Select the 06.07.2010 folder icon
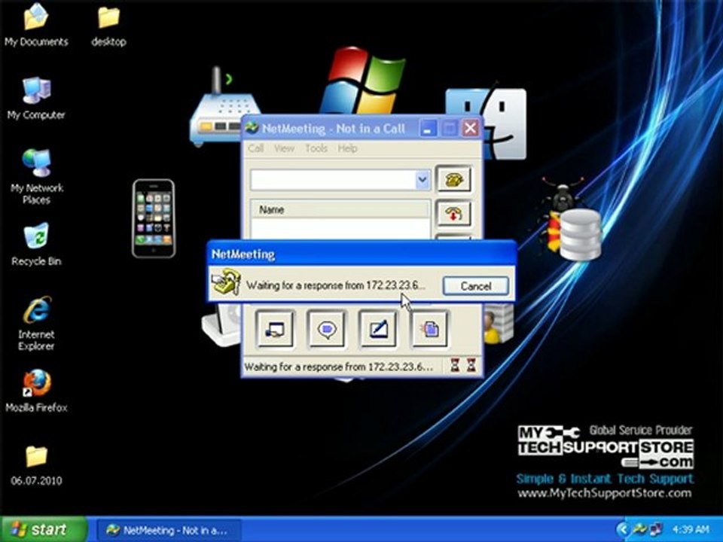The image size is (723, 542). point(36,464)
